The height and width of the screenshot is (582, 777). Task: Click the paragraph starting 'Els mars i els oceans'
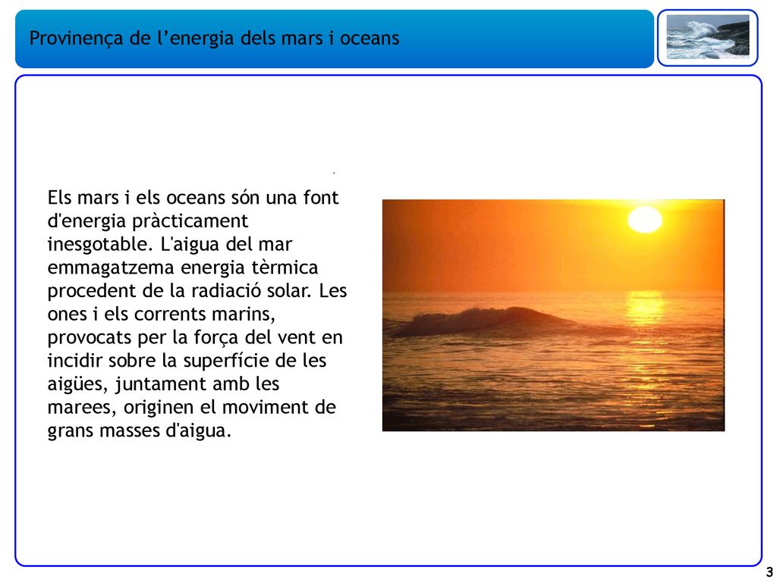197,314
